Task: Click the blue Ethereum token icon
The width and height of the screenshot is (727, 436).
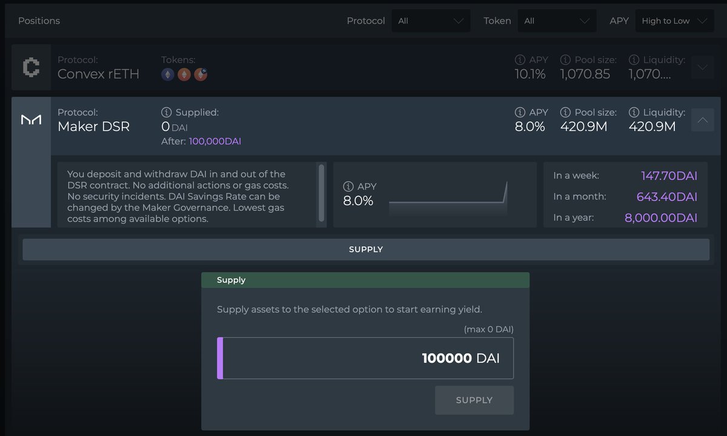Action: (168, 74)
